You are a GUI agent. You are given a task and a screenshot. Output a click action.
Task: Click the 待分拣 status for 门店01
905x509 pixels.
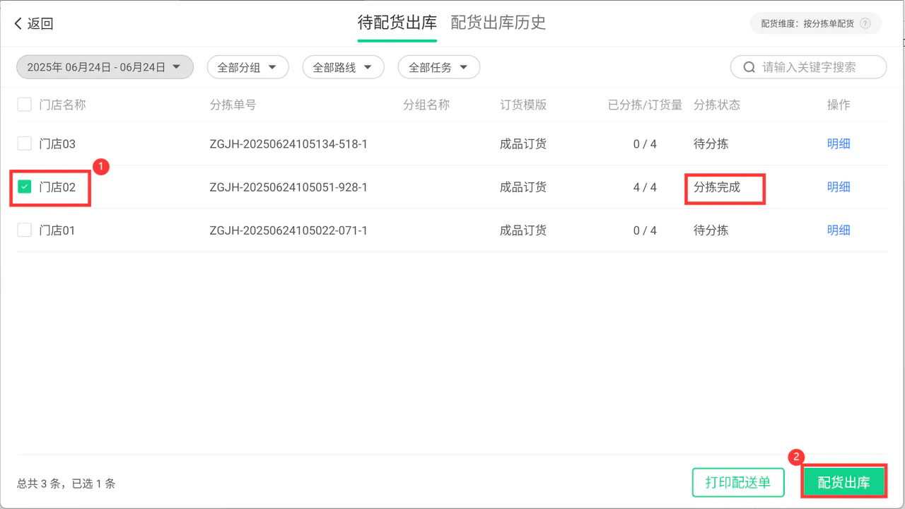click(x=711, y=230)
